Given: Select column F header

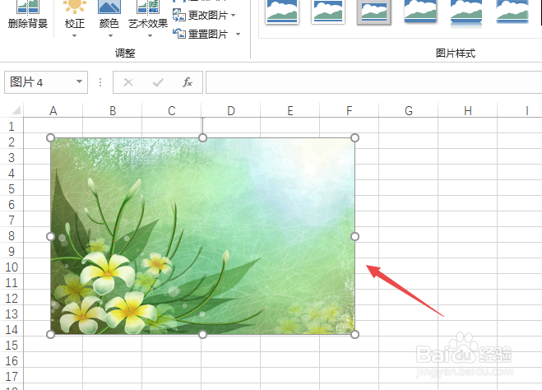Looking at the screenshot, I should point(349,110).
